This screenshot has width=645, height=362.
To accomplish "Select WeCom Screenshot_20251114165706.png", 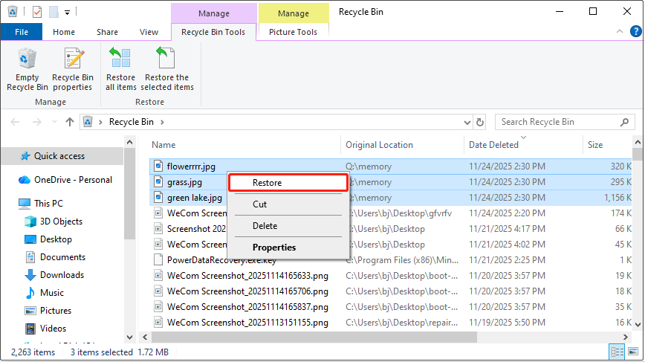I will pos(247,291).
